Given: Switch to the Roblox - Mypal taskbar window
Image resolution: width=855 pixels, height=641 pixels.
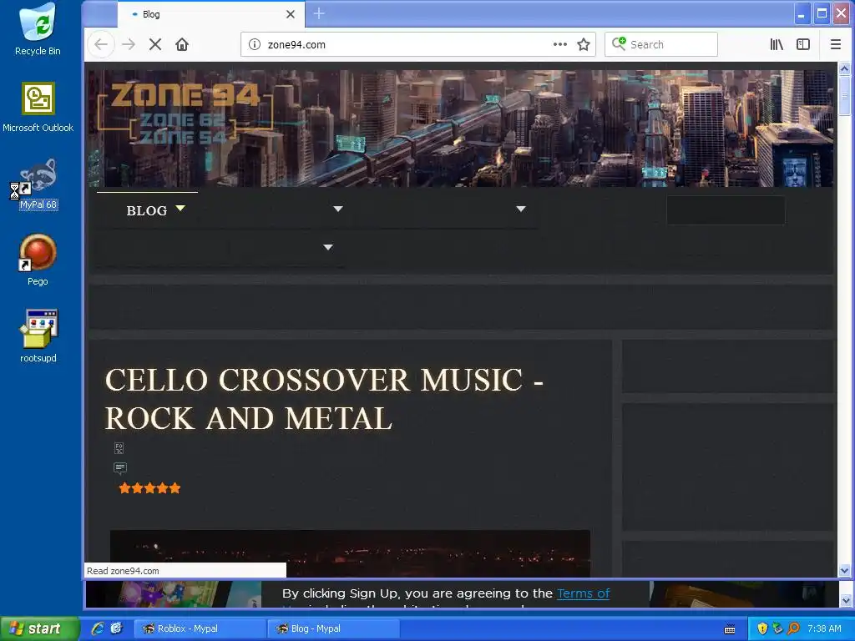Looking at the screenshot, I should click(x=200, y=628).
